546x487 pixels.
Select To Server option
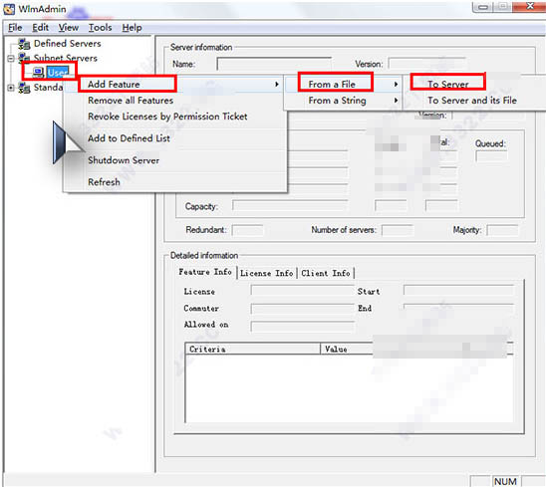(x=447, y=85)
